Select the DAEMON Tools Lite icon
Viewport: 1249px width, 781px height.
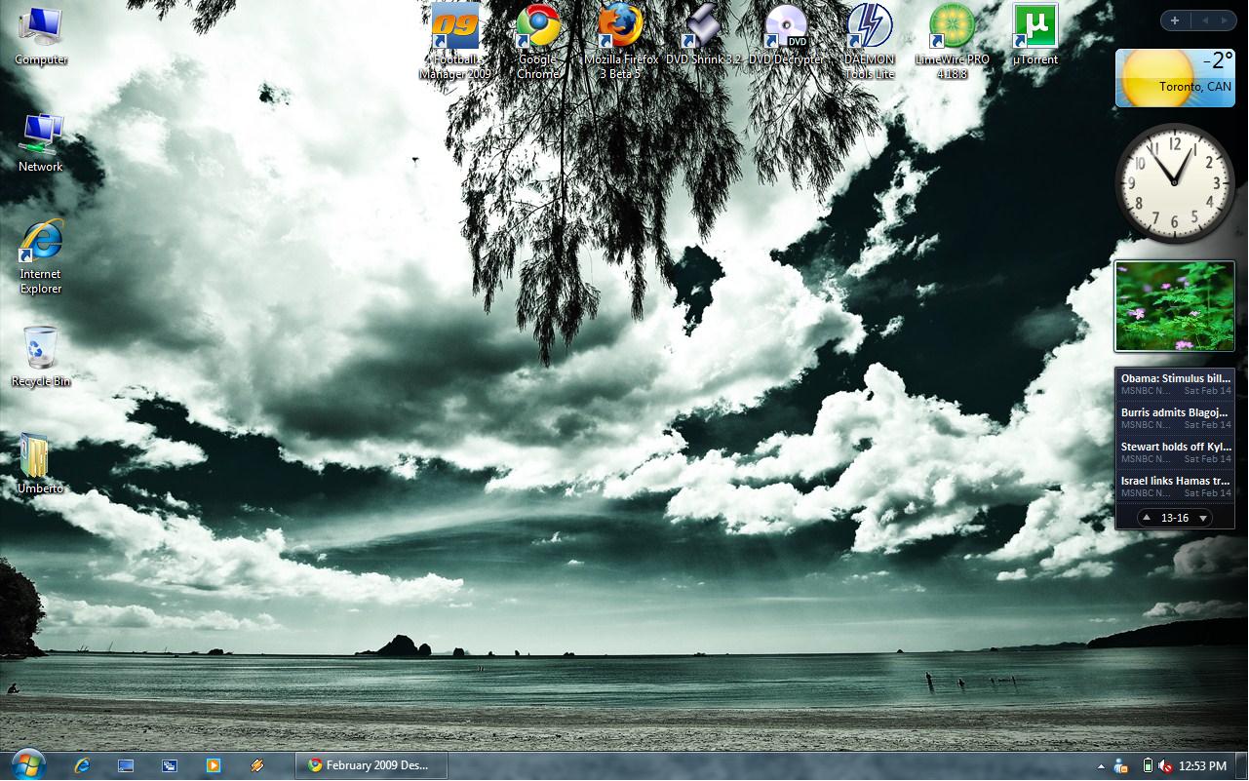869,28
